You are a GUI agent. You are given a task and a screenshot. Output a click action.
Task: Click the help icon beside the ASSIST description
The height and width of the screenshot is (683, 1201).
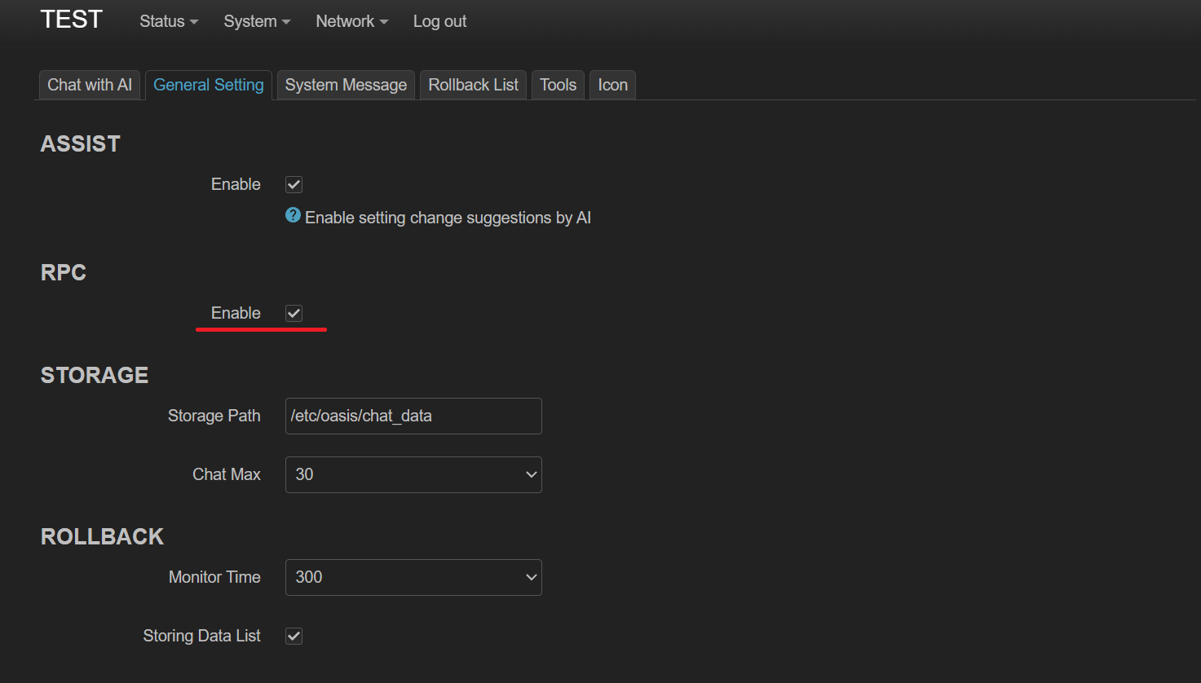293,215
